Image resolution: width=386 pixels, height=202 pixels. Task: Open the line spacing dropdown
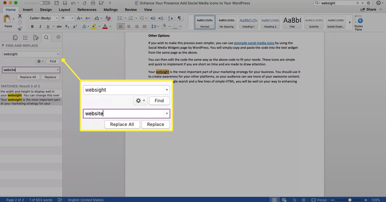pyautogui.click(x=155, y=26)
